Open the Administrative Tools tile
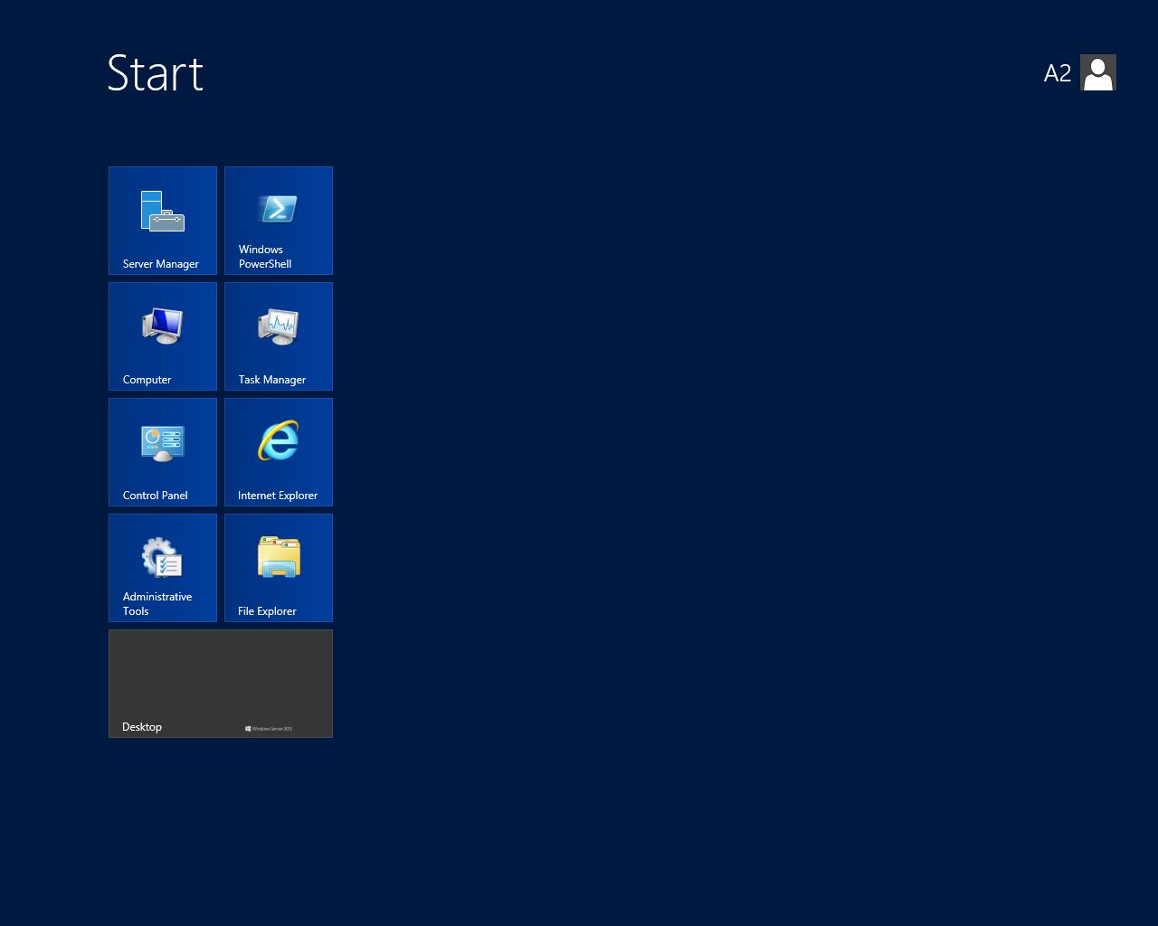 163,568
